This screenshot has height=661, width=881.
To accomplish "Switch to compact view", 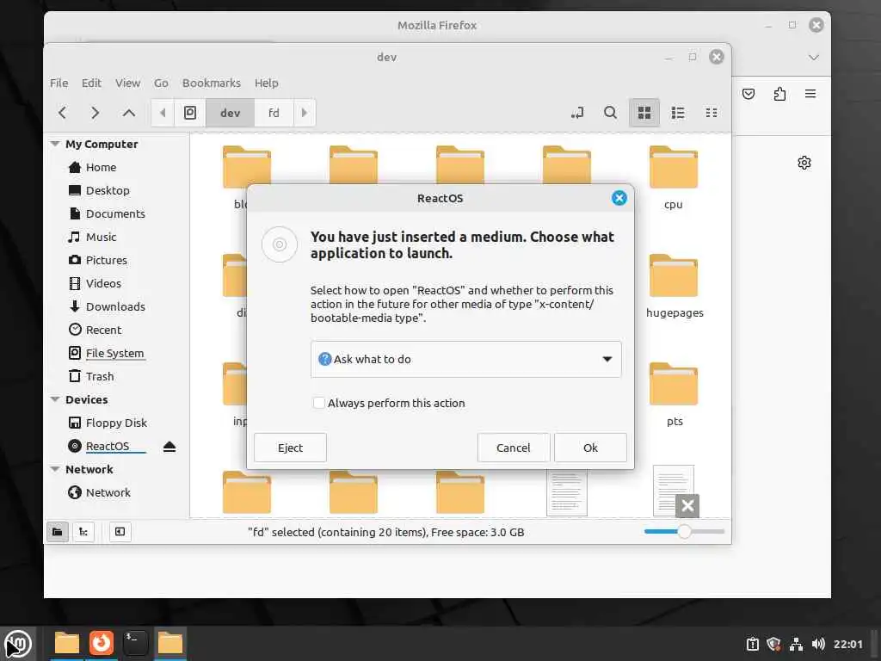I will [x=712, y=113].
